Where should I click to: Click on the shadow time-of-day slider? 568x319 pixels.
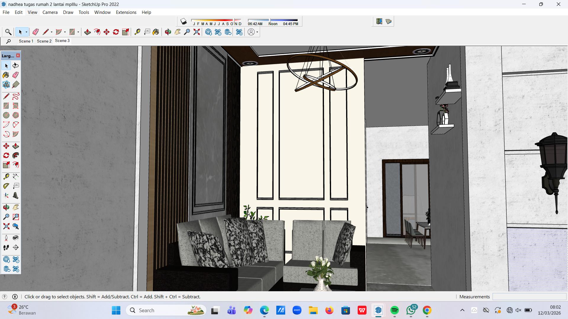point(273,20)
